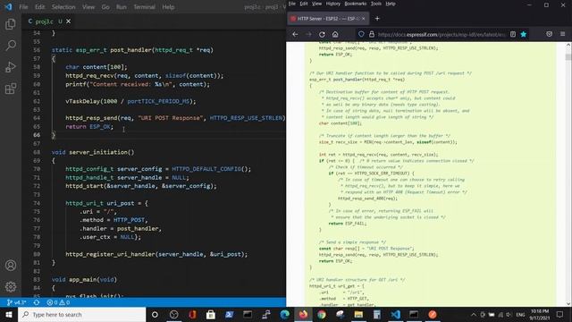
Task: Open the Go menu in VS Code
Action: click(105, 7)
